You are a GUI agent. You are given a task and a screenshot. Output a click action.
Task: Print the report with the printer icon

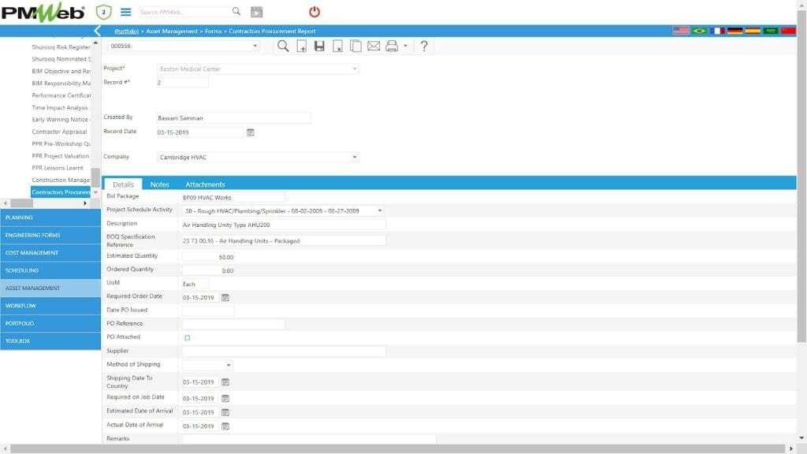click(x=392, y=46)
